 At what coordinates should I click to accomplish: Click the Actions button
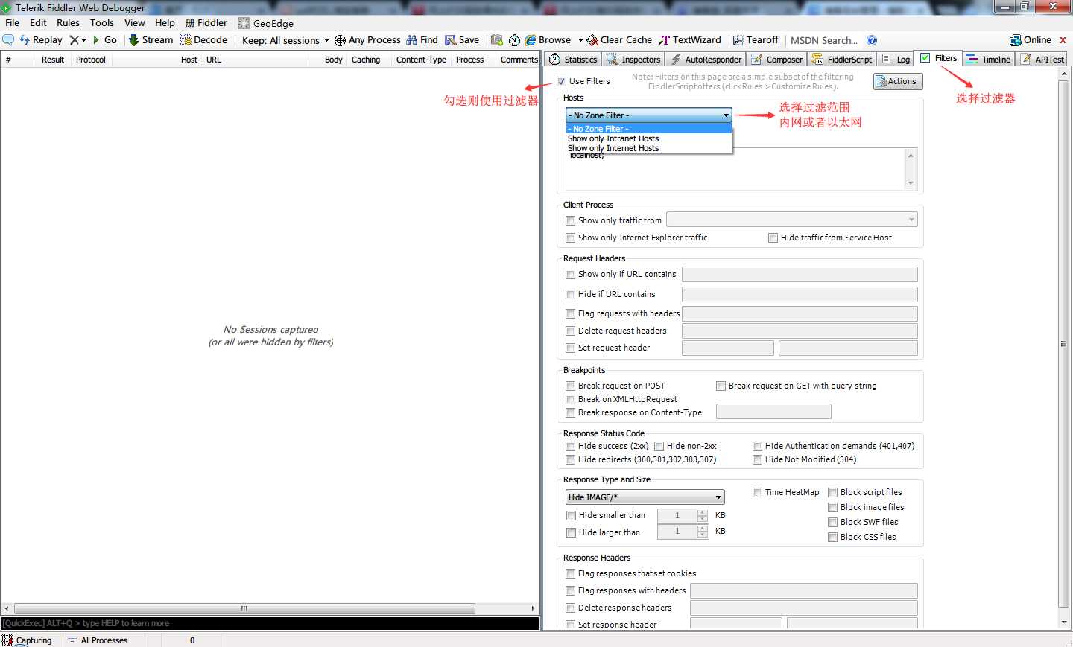pyautogui.click(x=898, y=81)
